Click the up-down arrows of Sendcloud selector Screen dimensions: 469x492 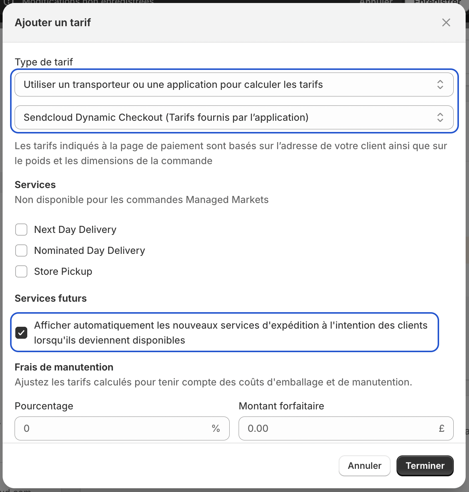[x=440, y=117]
